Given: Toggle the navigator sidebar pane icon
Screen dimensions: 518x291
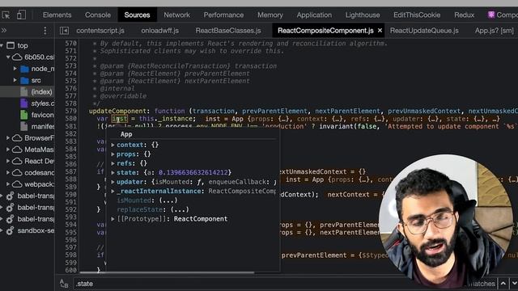Looking at the screenshot, I should click(x=64, y=31).
